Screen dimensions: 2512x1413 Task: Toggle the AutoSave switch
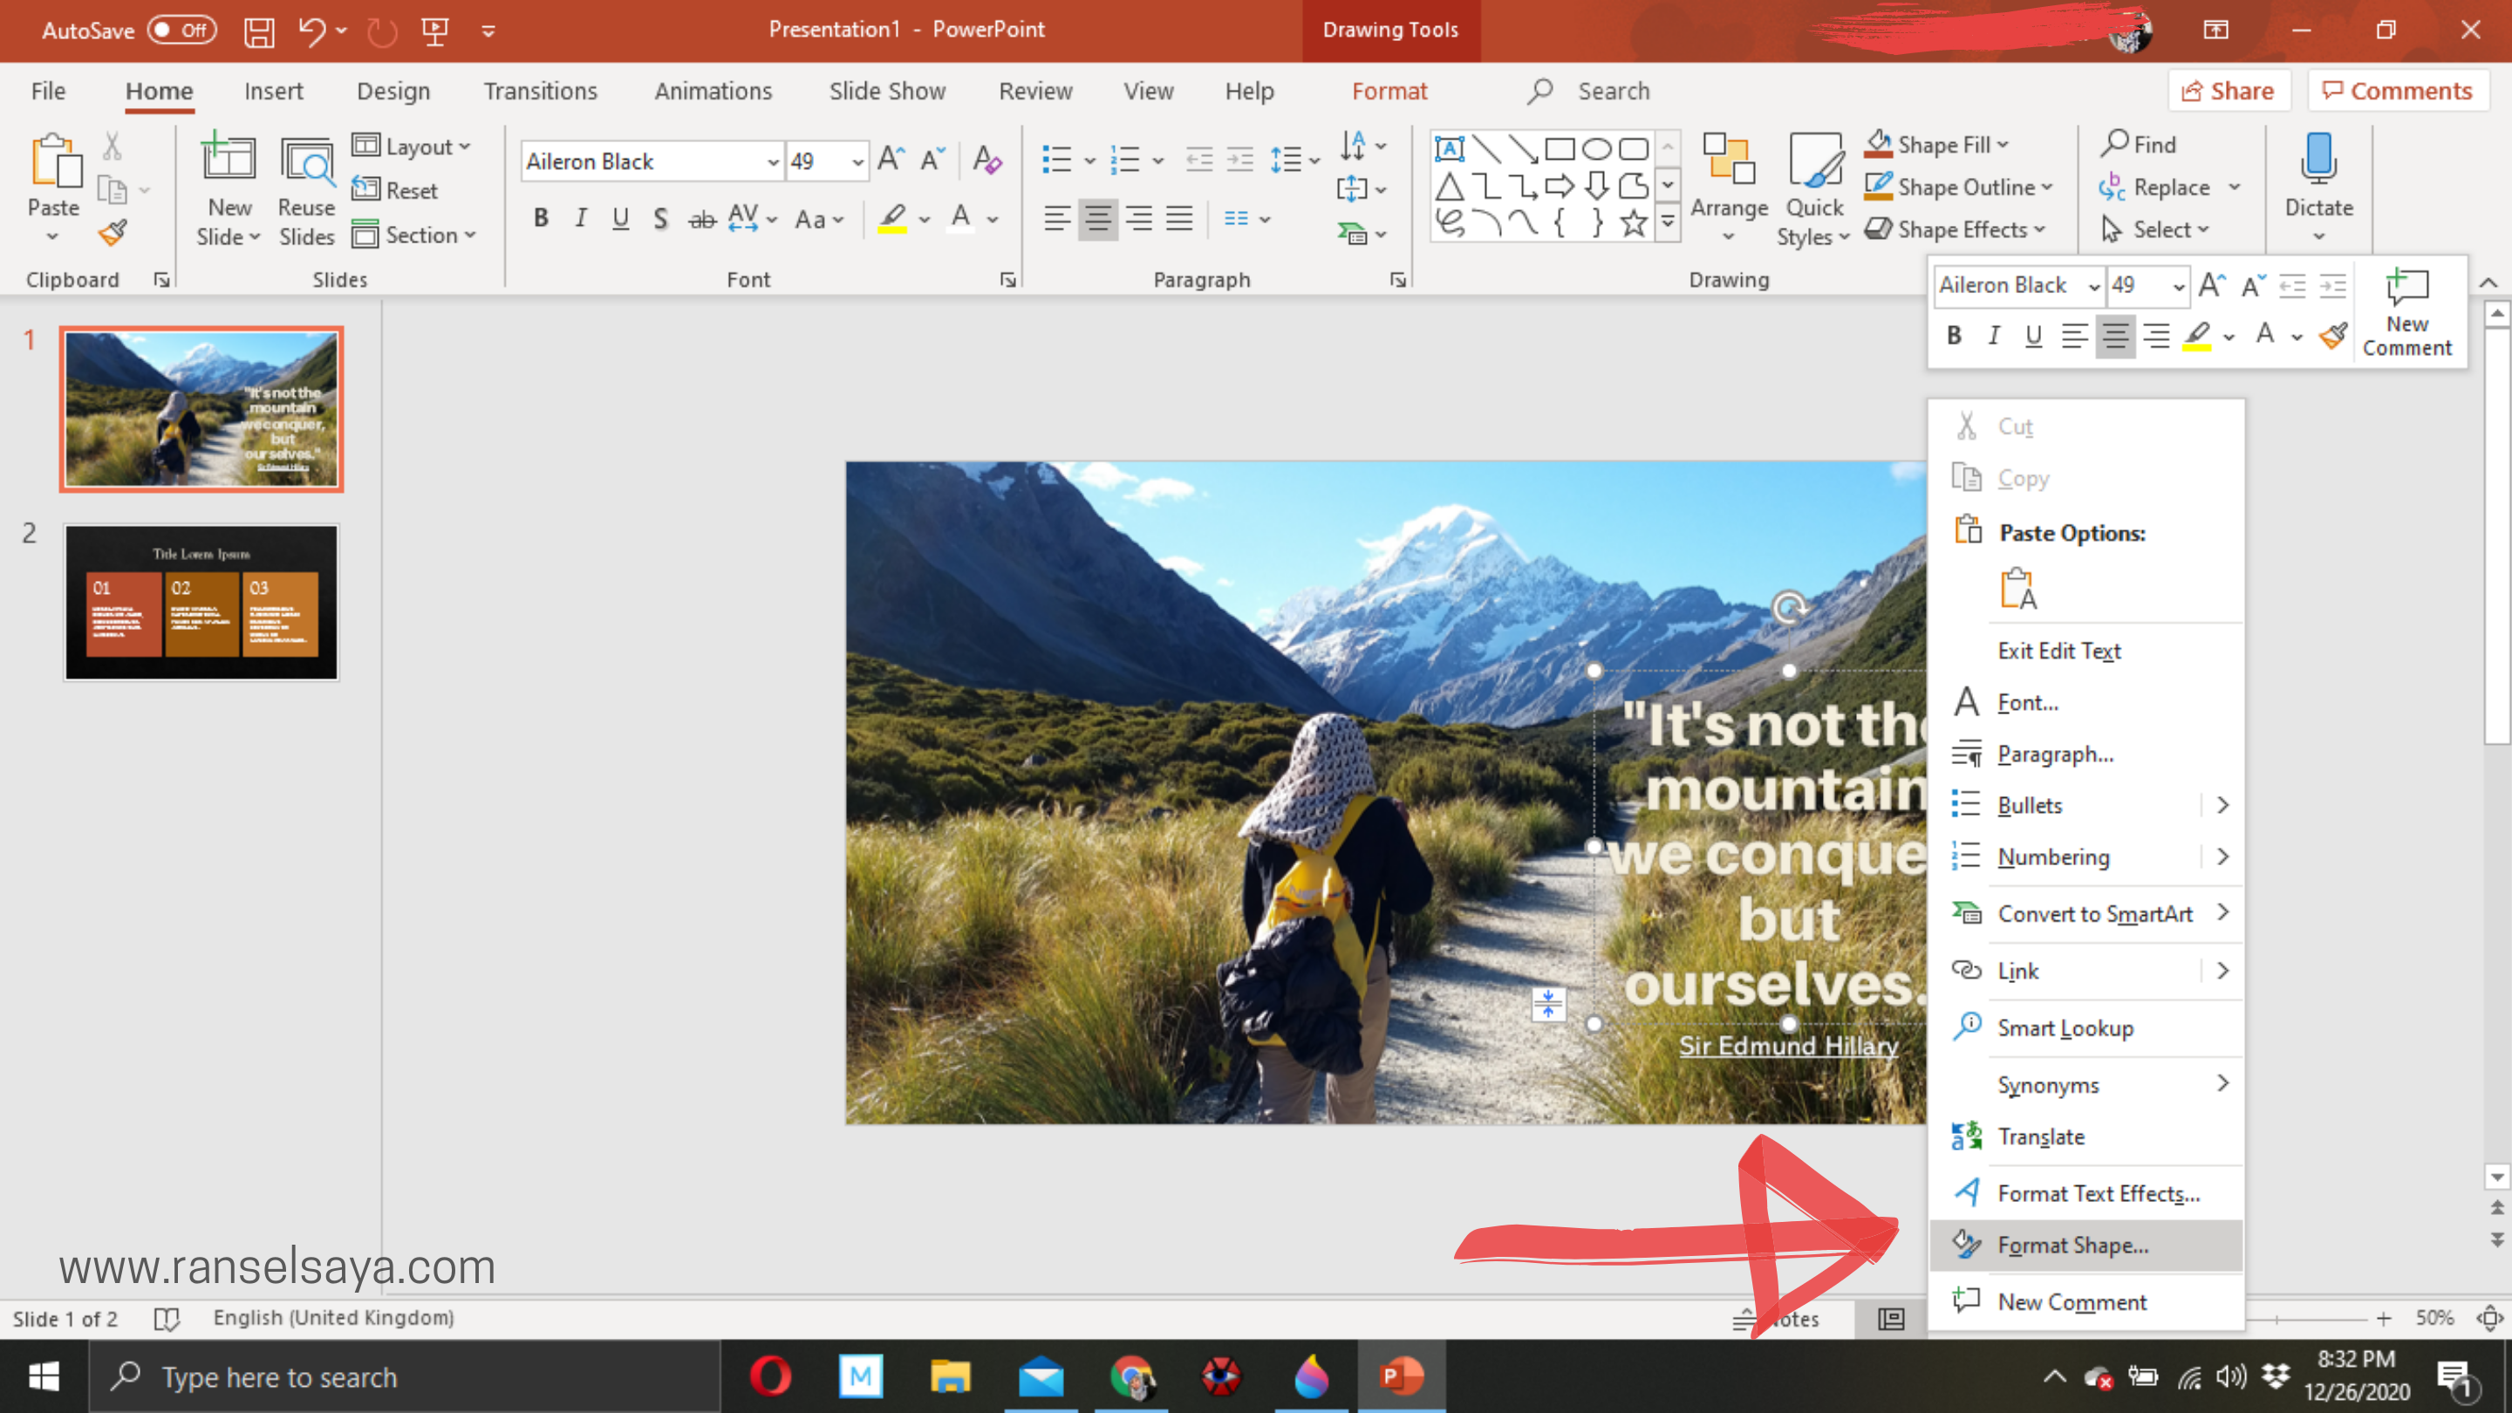pos(182,31)
